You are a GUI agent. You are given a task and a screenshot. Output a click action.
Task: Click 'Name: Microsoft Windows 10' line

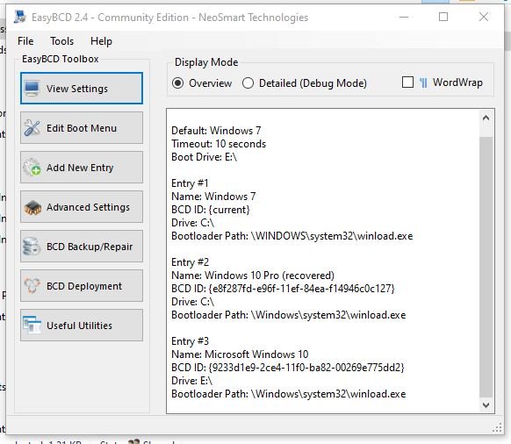click(x=240, y=354)
